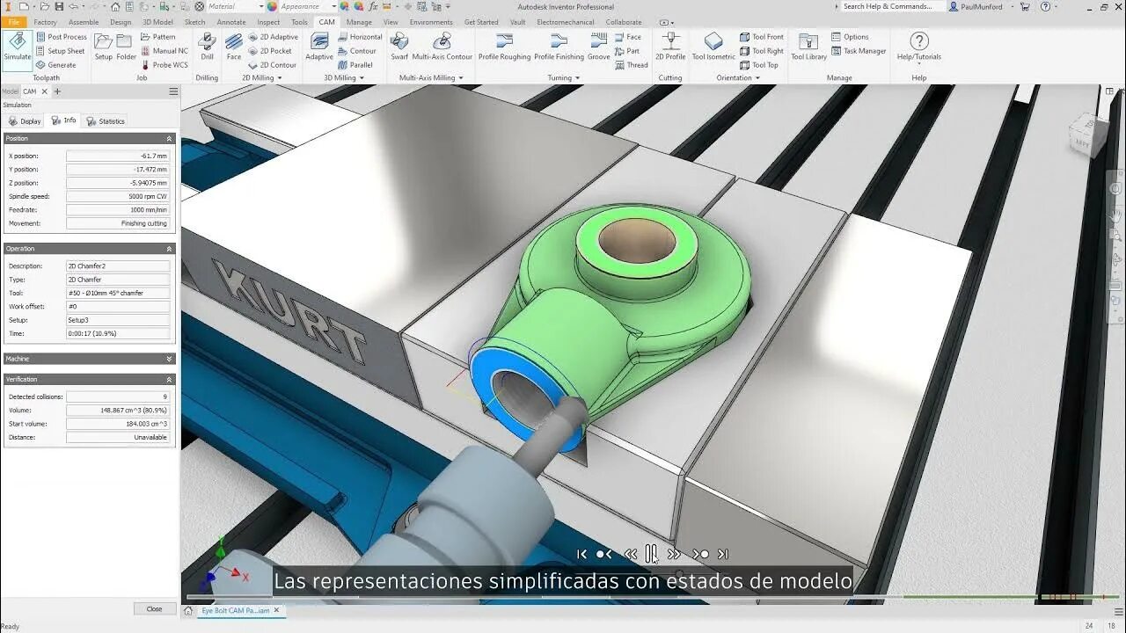Screen dimensions: 1126x633
Task: Select Probe WCS tool
Action: 165,65
